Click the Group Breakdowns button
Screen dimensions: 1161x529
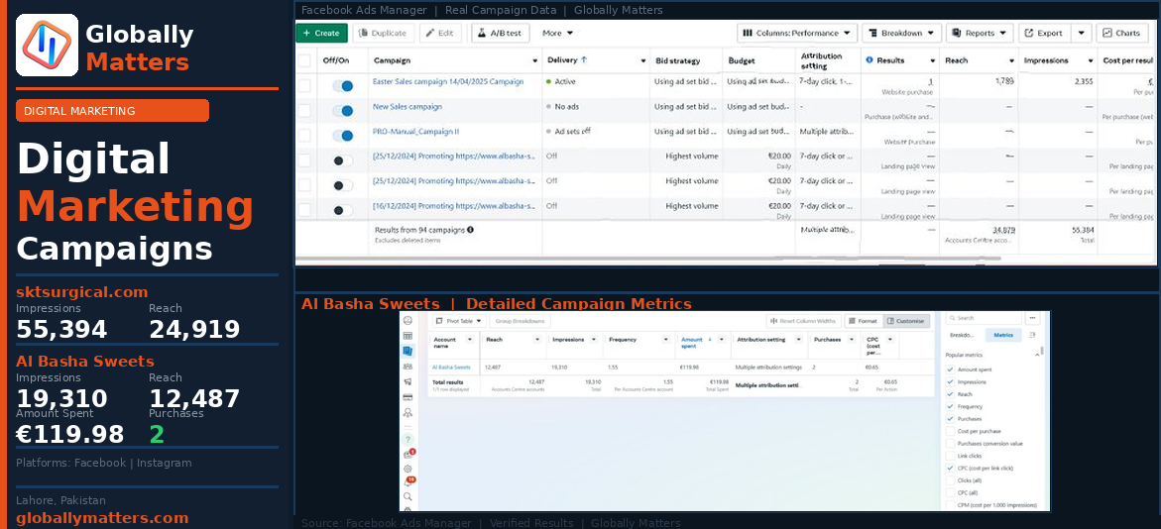pos(520,321)
